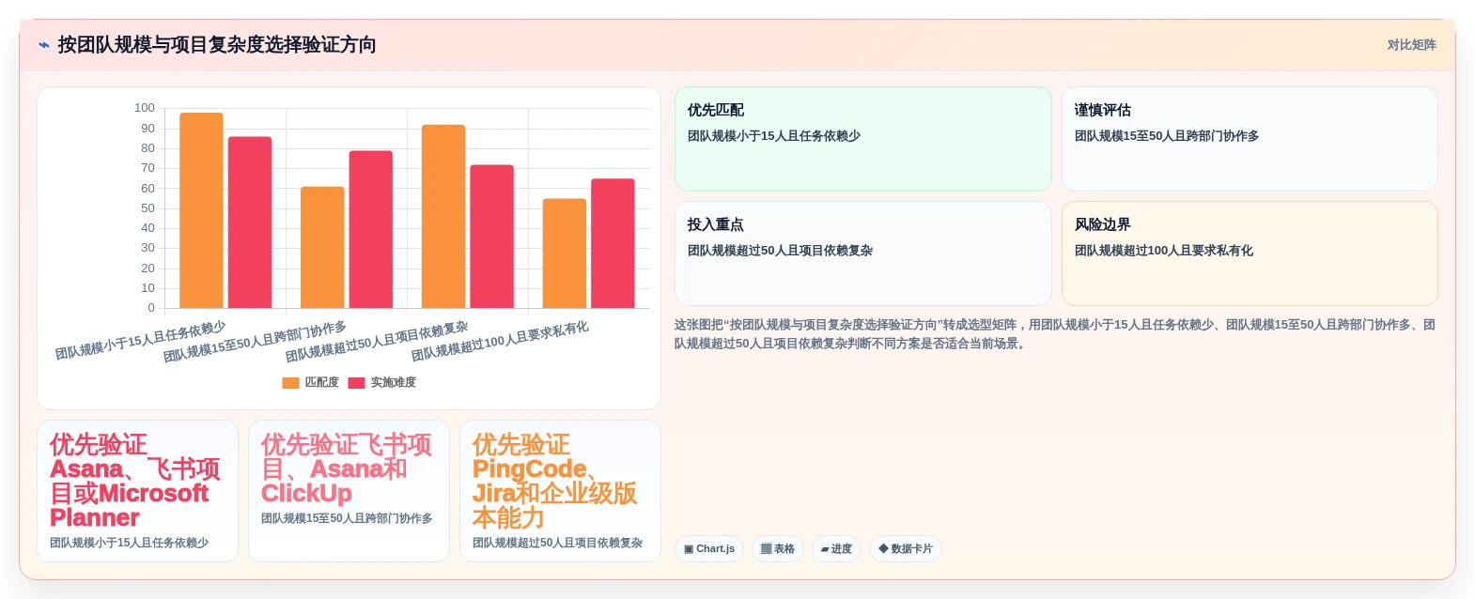Select the 投入重点 matrix card
1475x599 pixels.
point(862,253)
